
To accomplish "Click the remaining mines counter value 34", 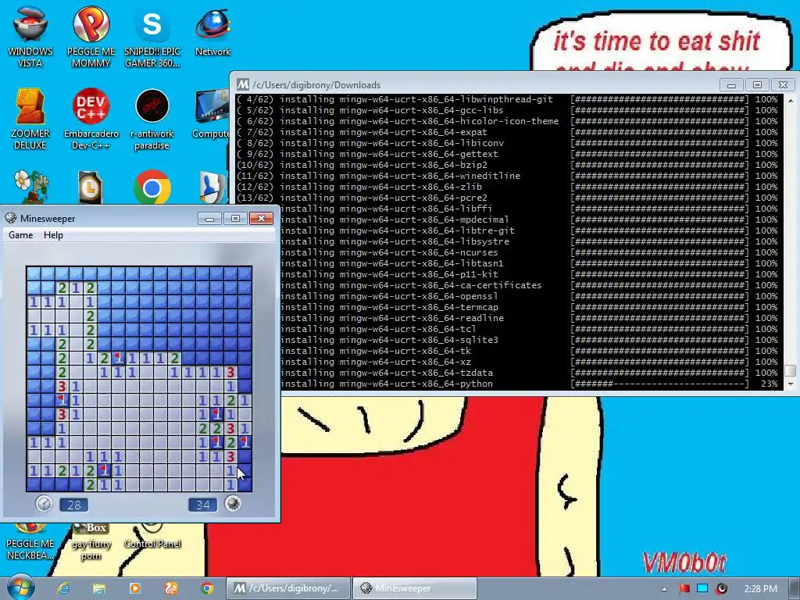I will click(202, 505).
